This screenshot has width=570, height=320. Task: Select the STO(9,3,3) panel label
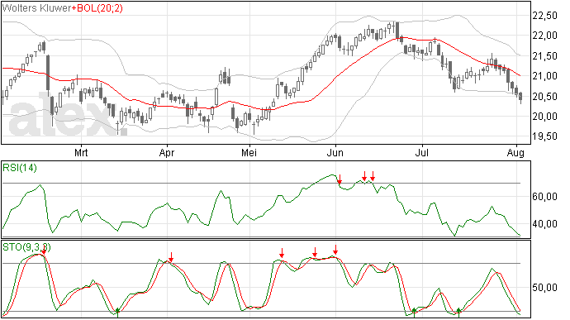(x=26, y=247)
